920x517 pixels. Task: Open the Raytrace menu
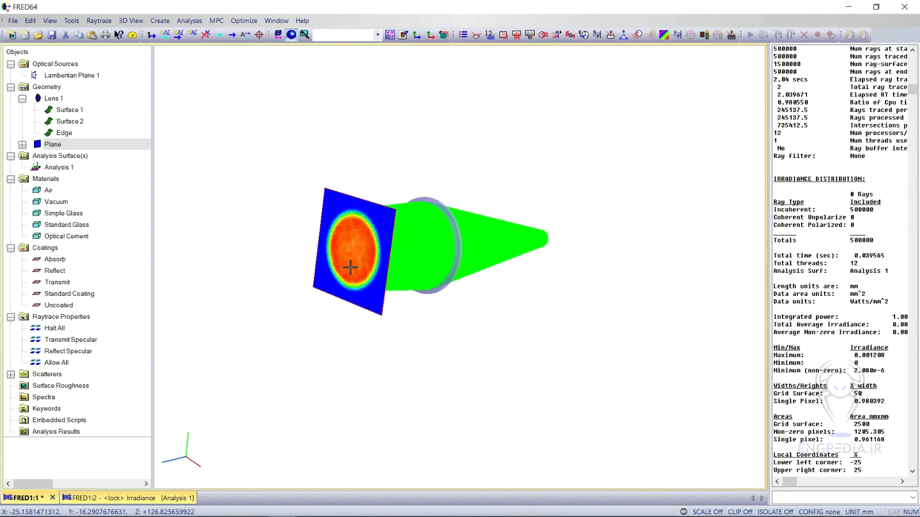coord(99,21)
